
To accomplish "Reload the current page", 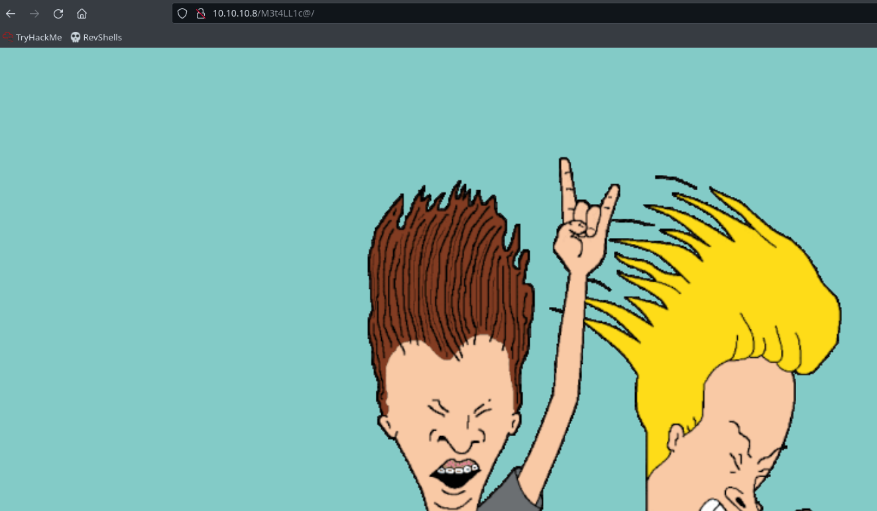I will click(x=58, y=13).
